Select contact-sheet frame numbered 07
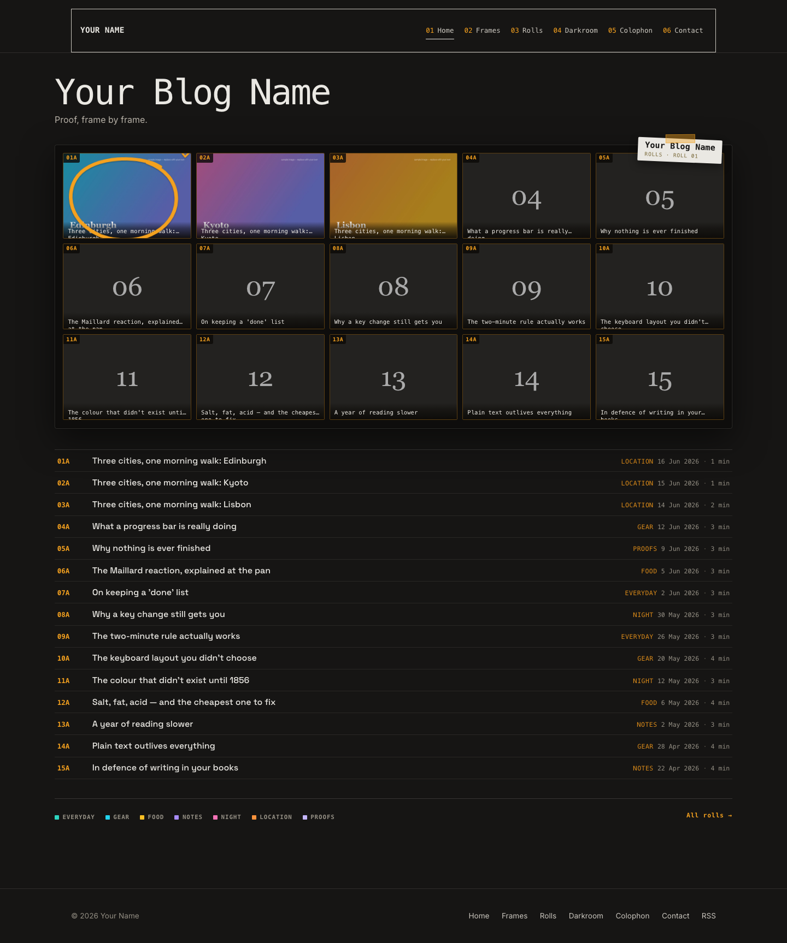This screenshot has width=787, height=943. coord(260,286)
